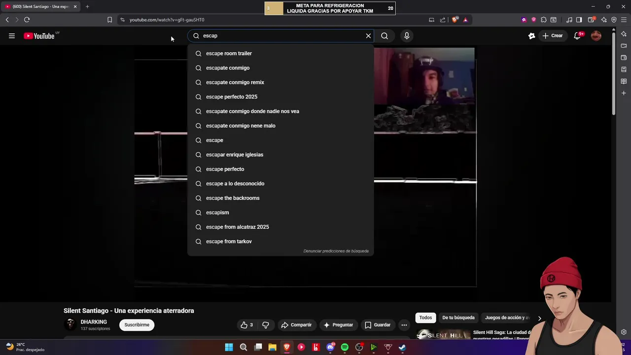Subscribe with the Suscribirme button

coord(137,325)
